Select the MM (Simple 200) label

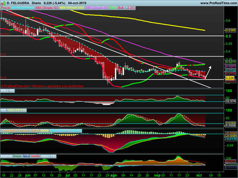pos(72,8)
